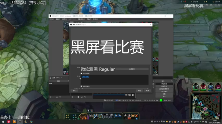Click the Text (GDI+) 3 source label
Image resolution: width=222 pixels, height=124 pixels.
pyautogui.click(x=57, y=78)
